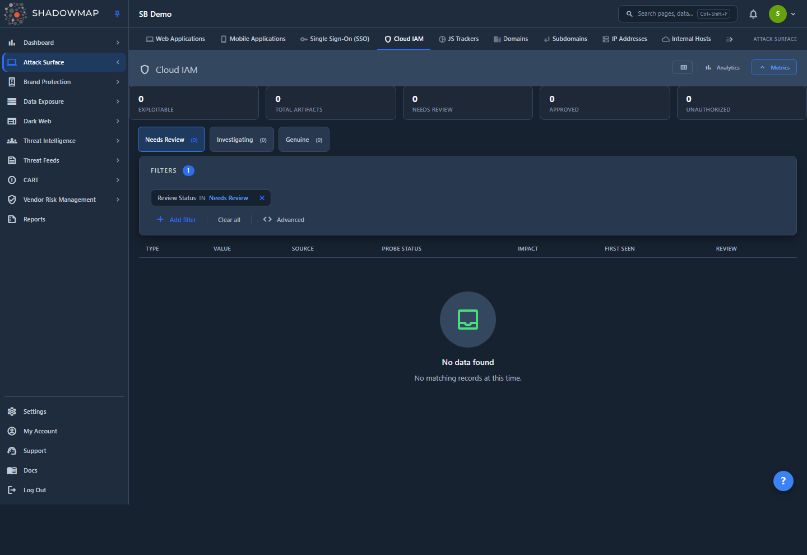The height and width of the screenshot is (555, 807).
Task: Click the Cloud IAM shield heading icon
Action: (x=145, y=70)
